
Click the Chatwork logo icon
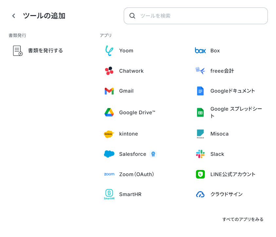click(109, 71)
